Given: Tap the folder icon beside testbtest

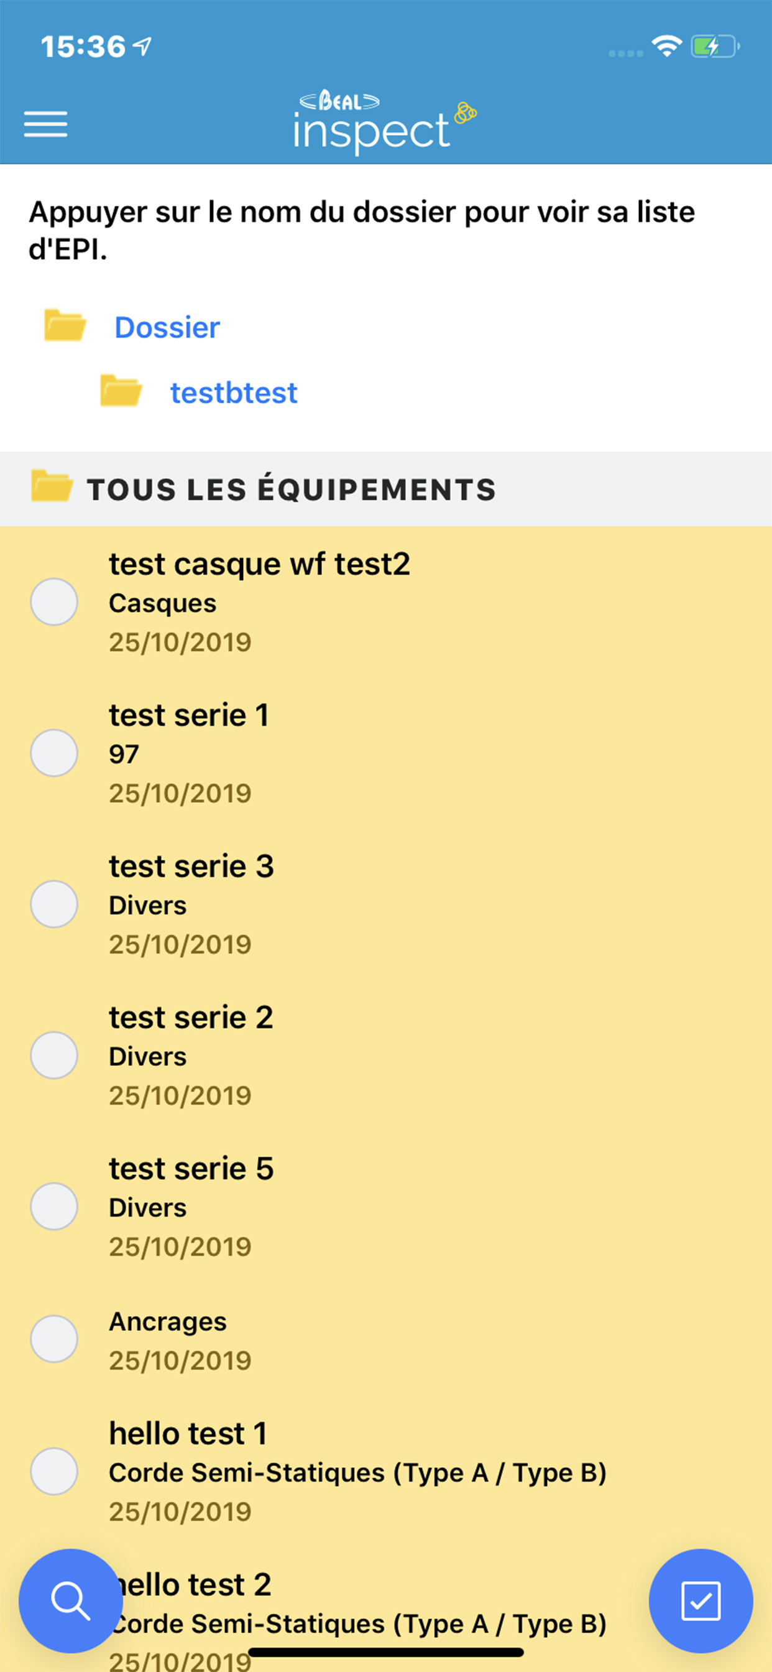Looking at the screenshot, I should pos(121,391).
